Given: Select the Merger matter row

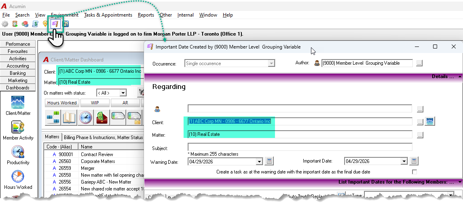Looking at the screenshot, I should pos(94,168).
